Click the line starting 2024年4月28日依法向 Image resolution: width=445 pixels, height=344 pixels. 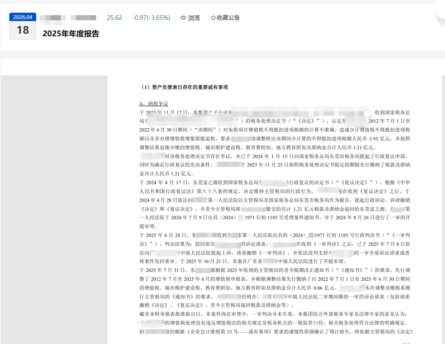tap(274, 200)
